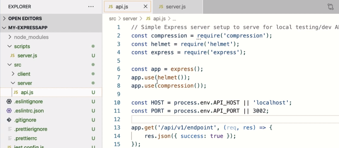Viewport: 339px width, 148px height.
Task: Switch to the server.js tab
Action: (175, 7)
